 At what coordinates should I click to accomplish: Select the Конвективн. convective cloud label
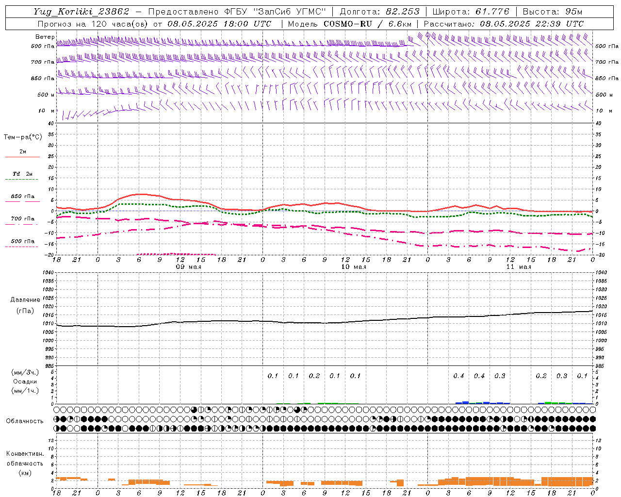25,454
